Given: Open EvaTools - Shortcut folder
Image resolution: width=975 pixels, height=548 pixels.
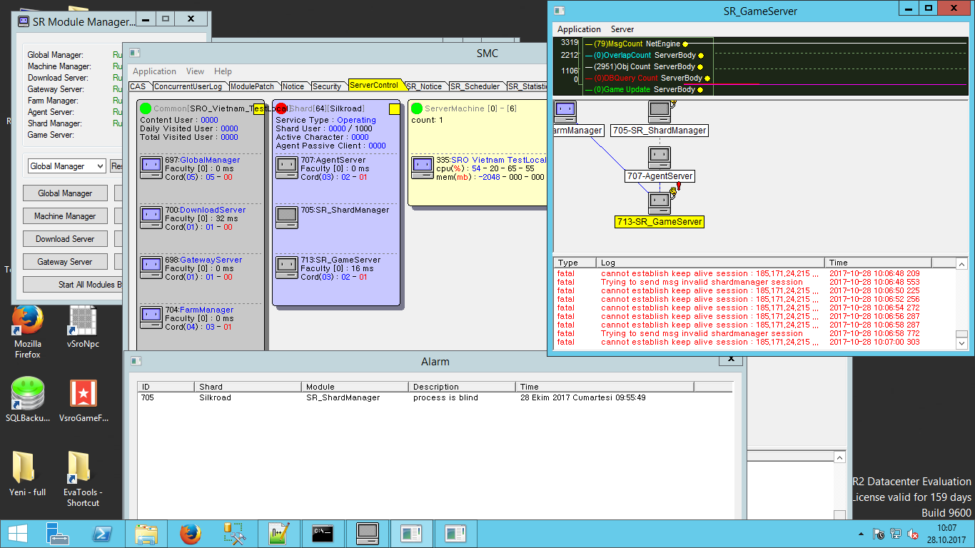Looking at the screenshot, I should pos(83,479).
